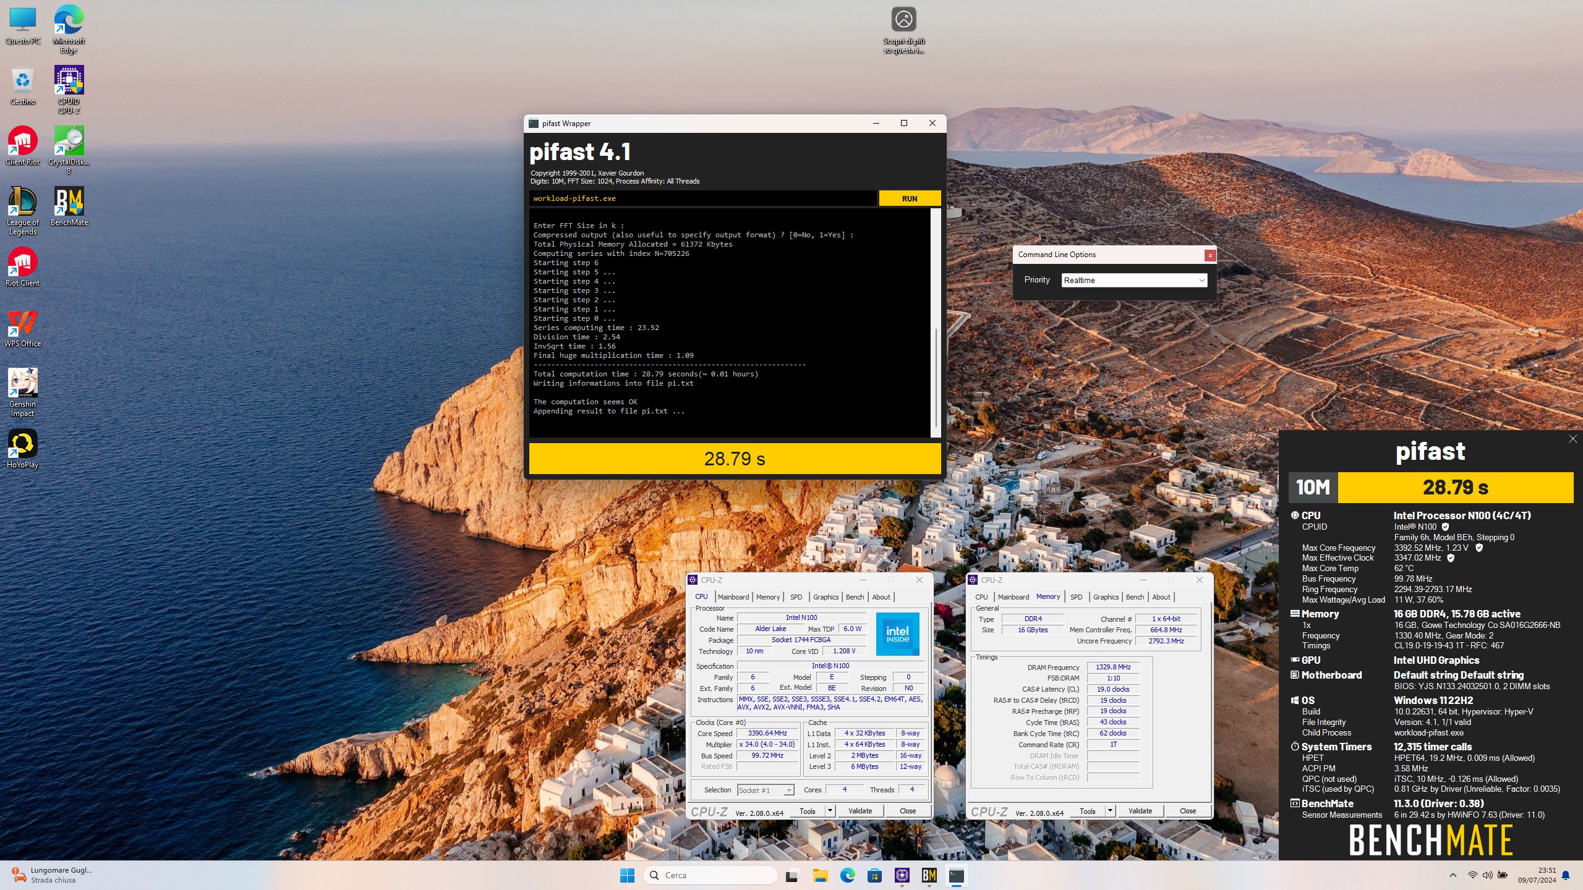The height and width of the screenshot is (890, 1583).
Task: Click the 10M digits label in BenchMate
Action: [1313, 488]
